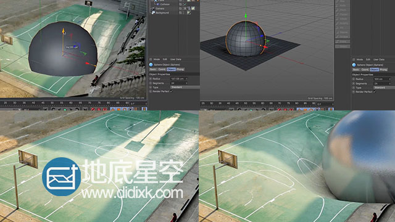Image resolution: width=395 pixels, height=222 pixels.
Task: Click the Segments field in right attributes panel
Action: tap(382, 83)
